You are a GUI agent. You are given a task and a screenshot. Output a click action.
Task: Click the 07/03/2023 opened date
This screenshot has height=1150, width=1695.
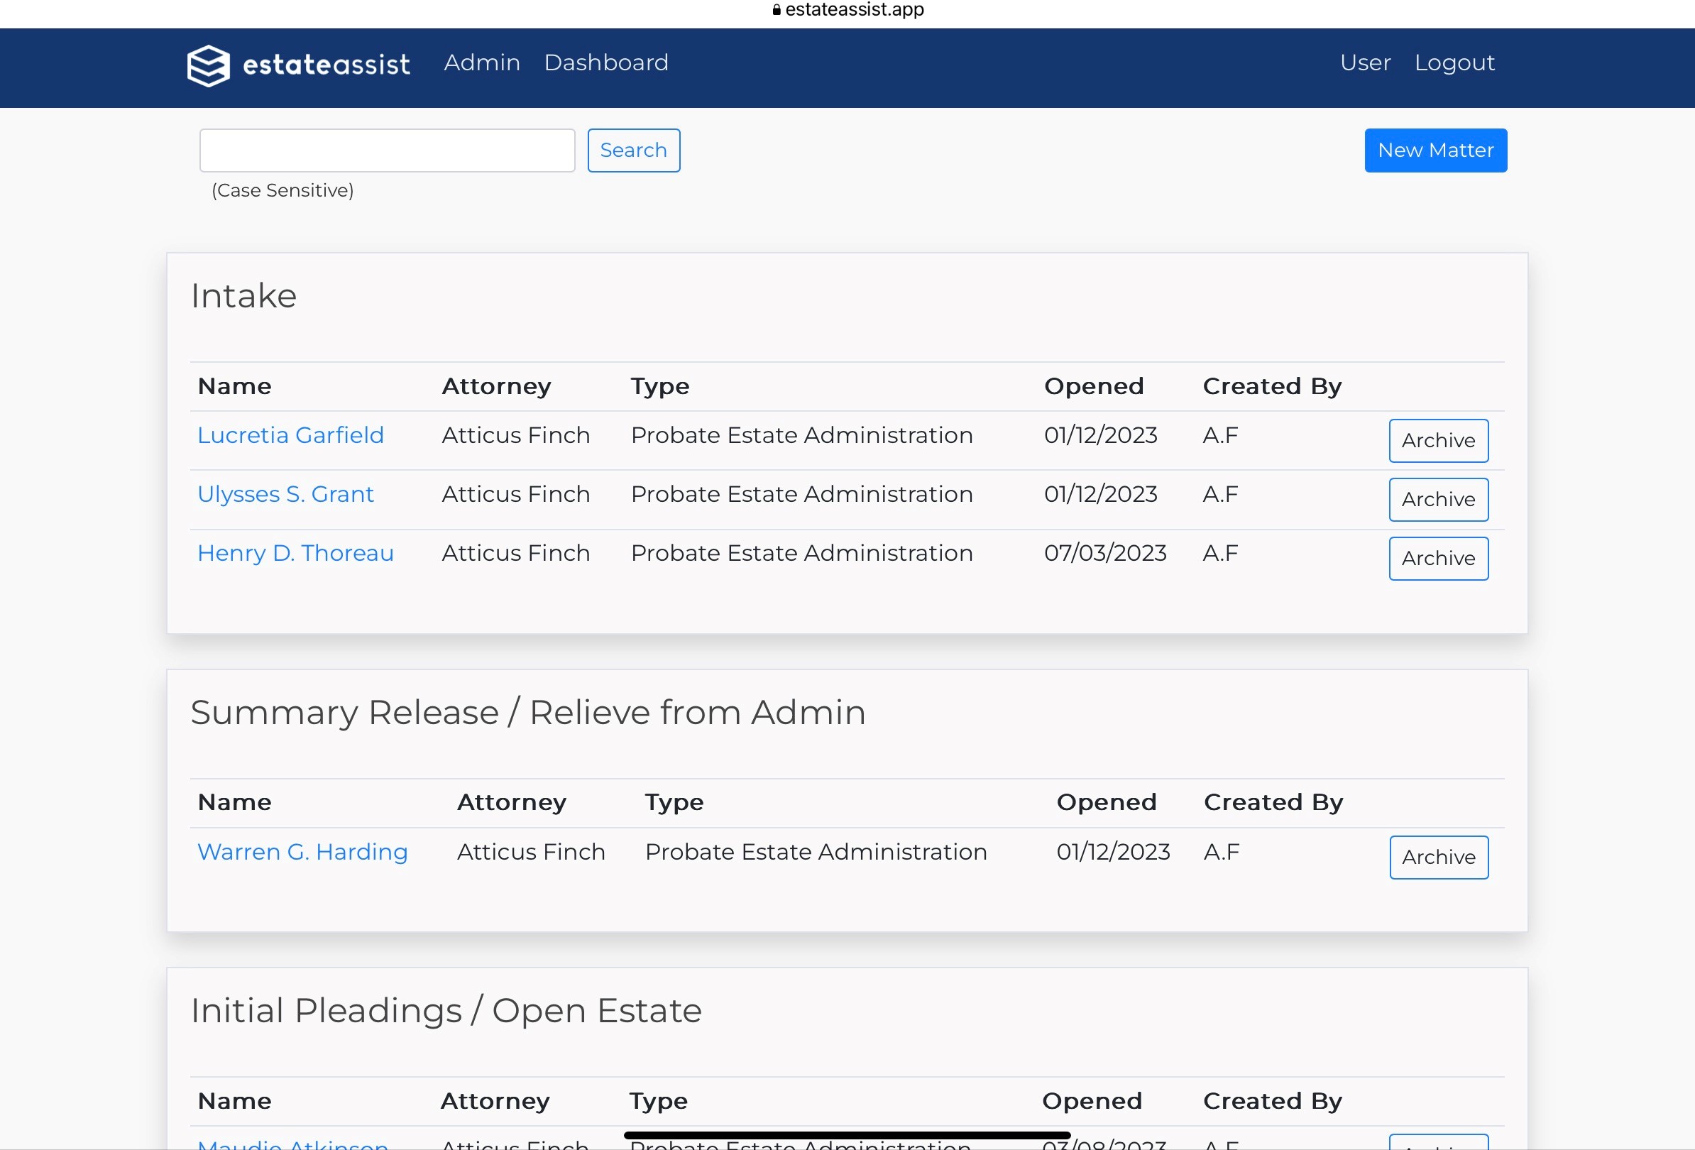coord(1105,554)
